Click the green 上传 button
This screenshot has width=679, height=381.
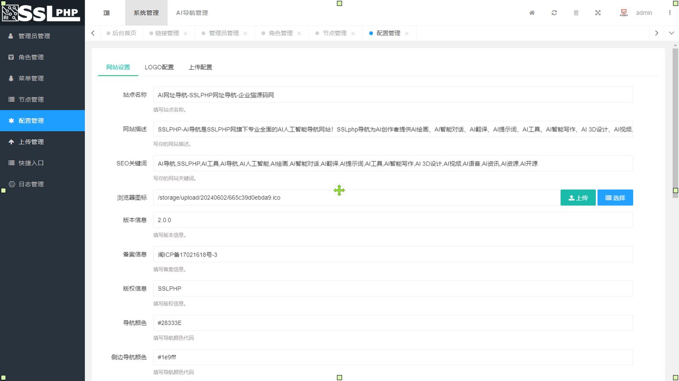[578, 198]
